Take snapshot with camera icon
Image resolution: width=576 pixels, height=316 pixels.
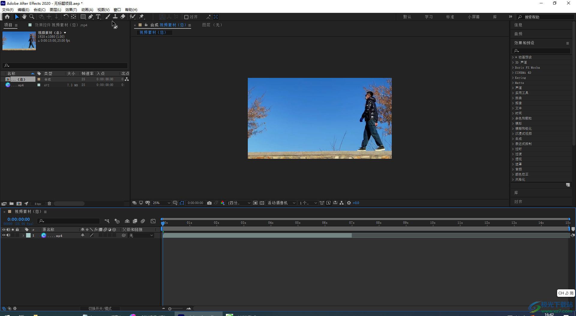(209, 203)
